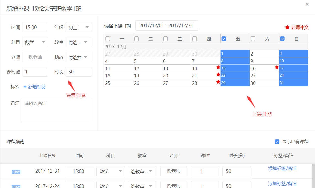315x188 pixels.
Task: Open the 教室 dropdown in course info
Action: [78, 42]
